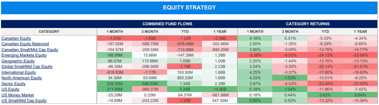Open Canadian Small/Mid Cap Equity link

(30, 50)
